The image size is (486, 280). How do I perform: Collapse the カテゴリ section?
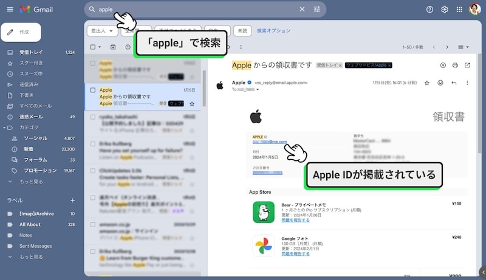click(4, 128)
